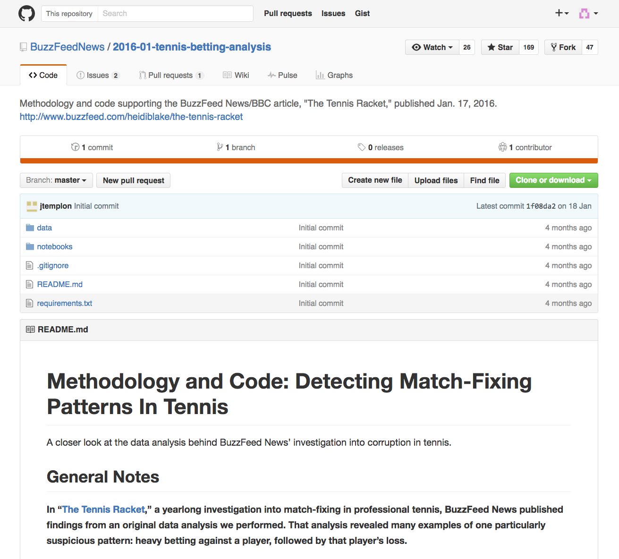Viewport: 619px width, 559px height.
Task: Click the notebooks folder icon
Action: tap(30, 247)
